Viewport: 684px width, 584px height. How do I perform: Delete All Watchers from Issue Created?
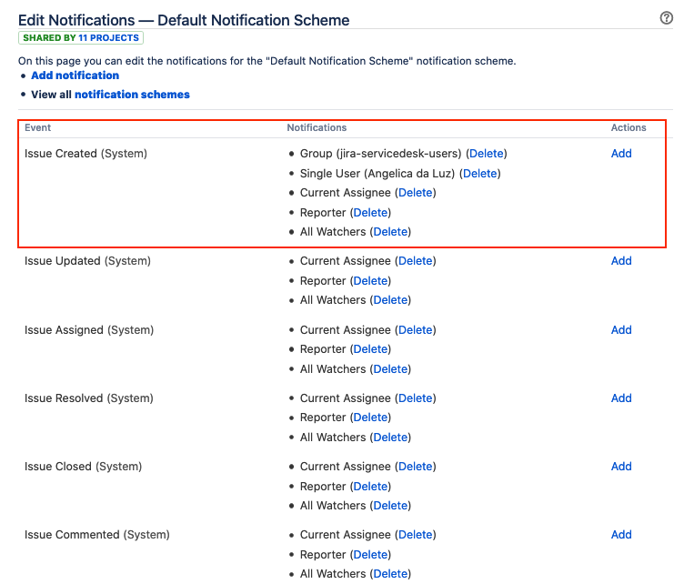click(x=390, y=232)
